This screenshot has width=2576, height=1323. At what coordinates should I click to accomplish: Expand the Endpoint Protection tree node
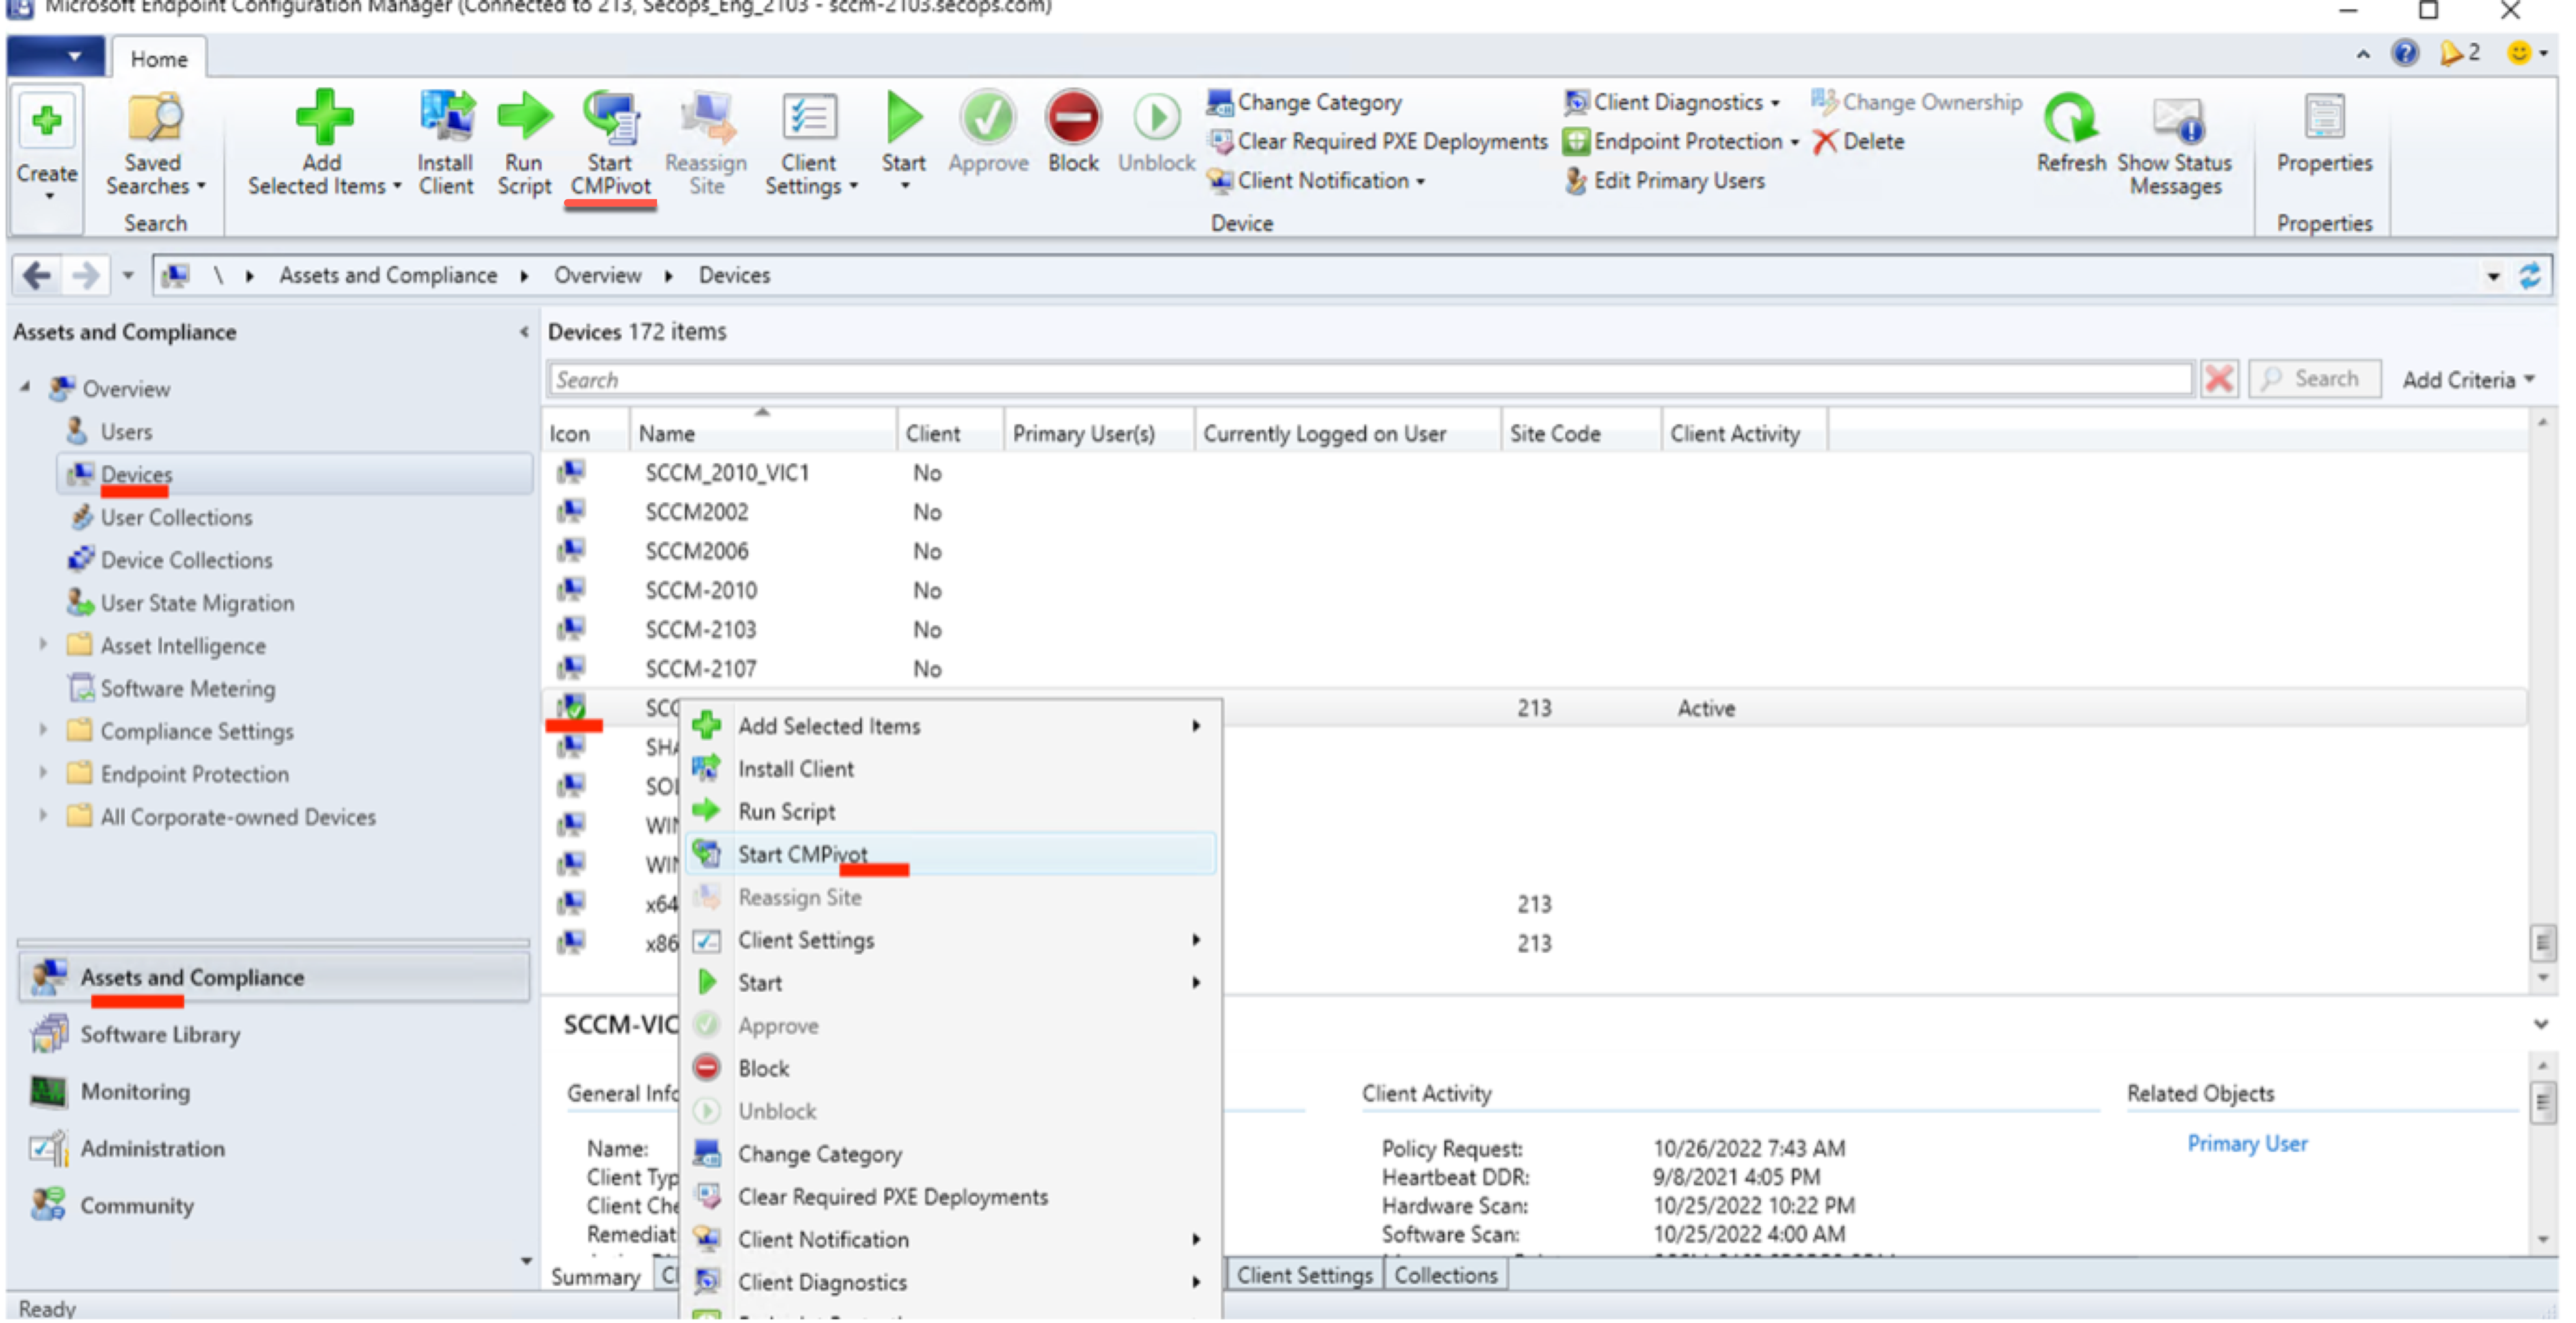click(x=43, y=773)
